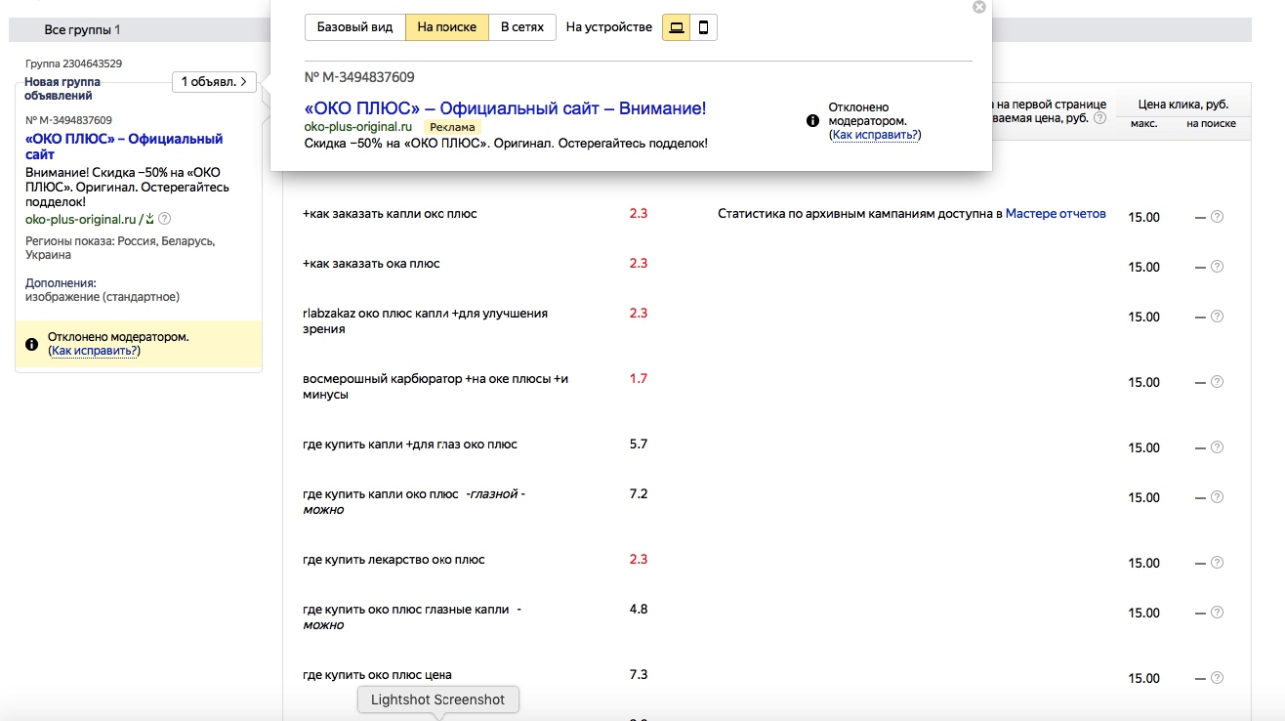Click info icon in yellow rejection notice
The image size is (1285, 721).
(x=31, y=344)
